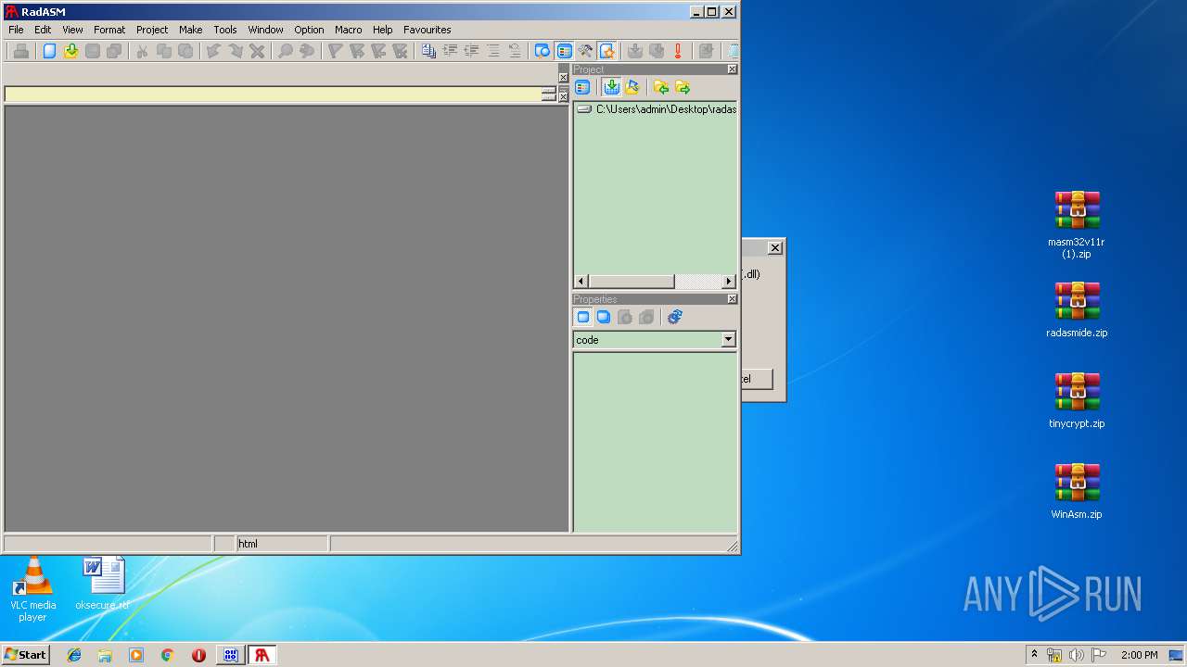Open the Project menu

152,30
